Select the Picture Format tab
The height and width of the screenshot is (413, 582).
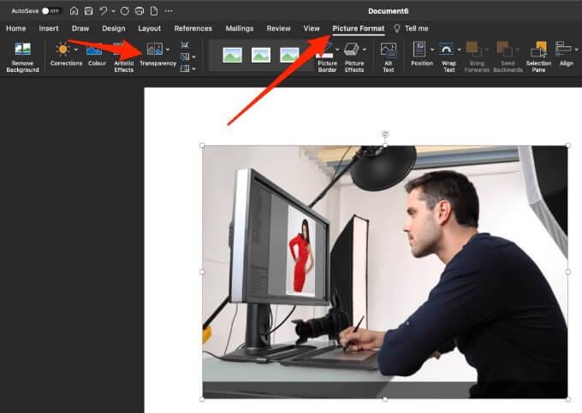pyautogui.click(x=358, y=28)
